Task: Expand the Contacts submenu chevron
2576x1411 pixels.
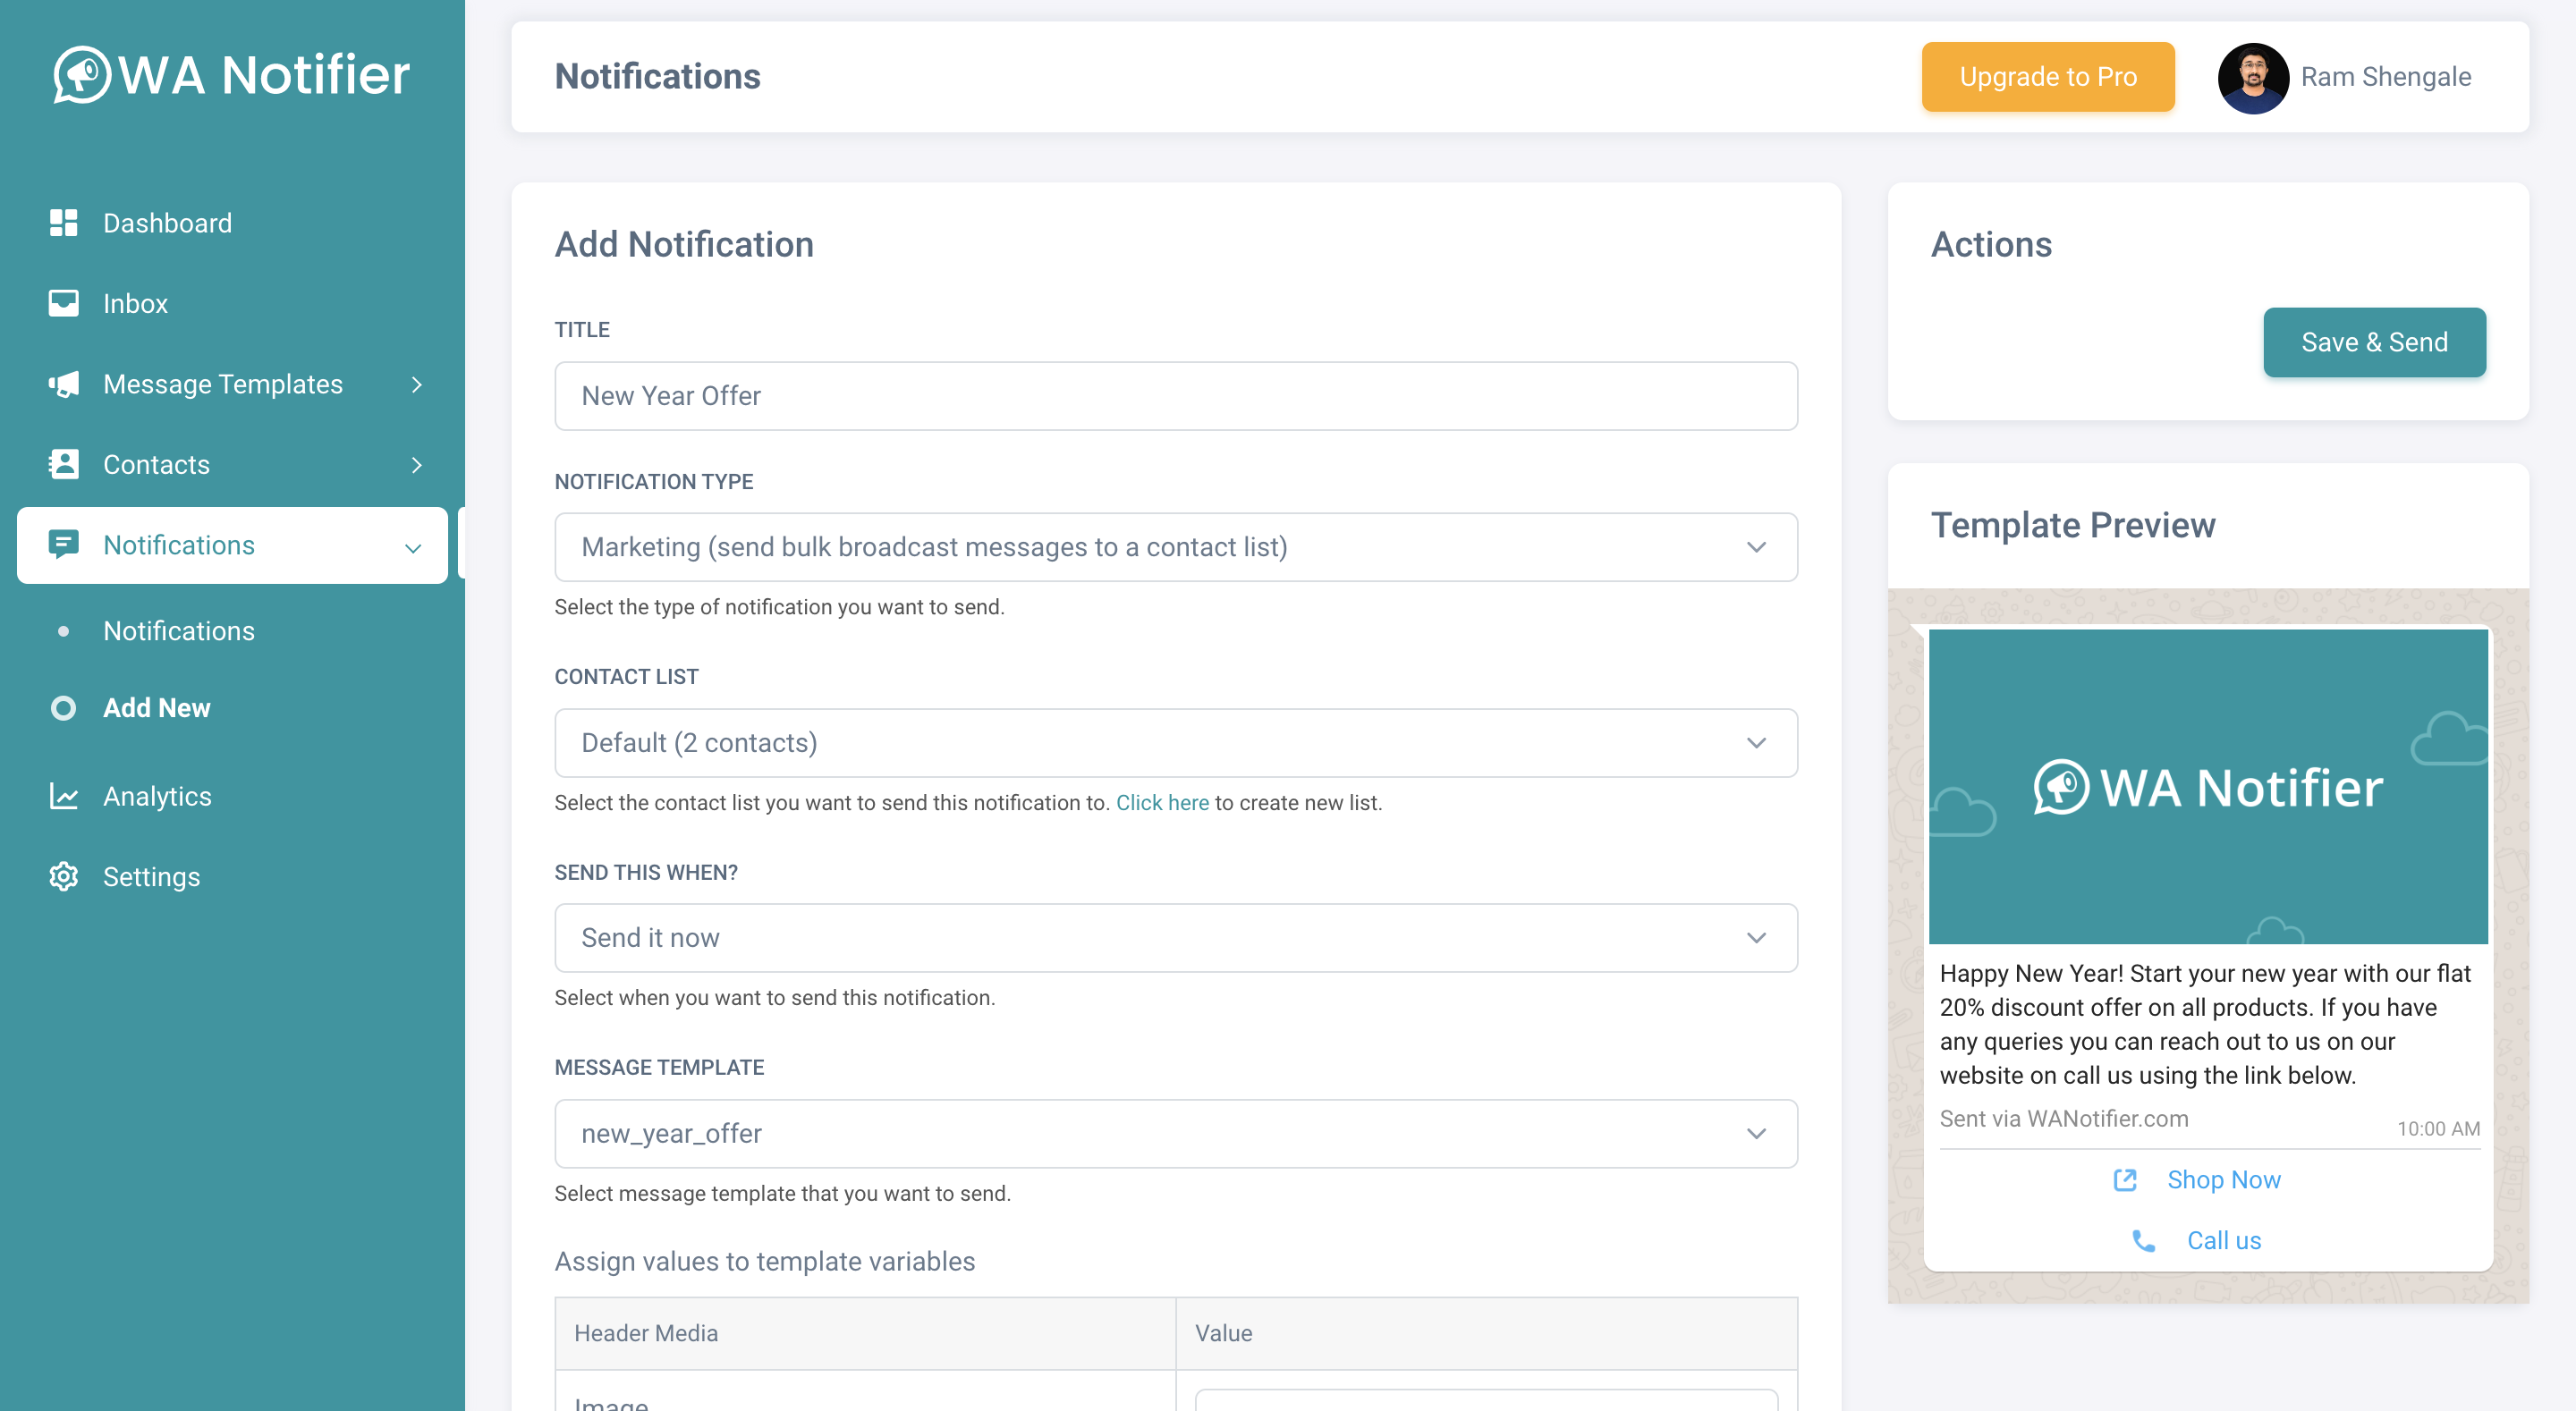Action: (x=417, y=465)
